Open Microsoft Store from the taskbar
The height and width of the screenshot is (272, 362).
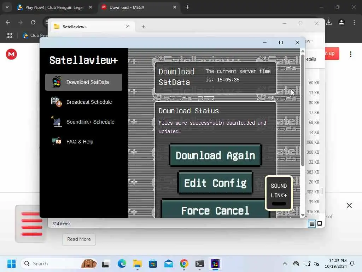[153, 263]
